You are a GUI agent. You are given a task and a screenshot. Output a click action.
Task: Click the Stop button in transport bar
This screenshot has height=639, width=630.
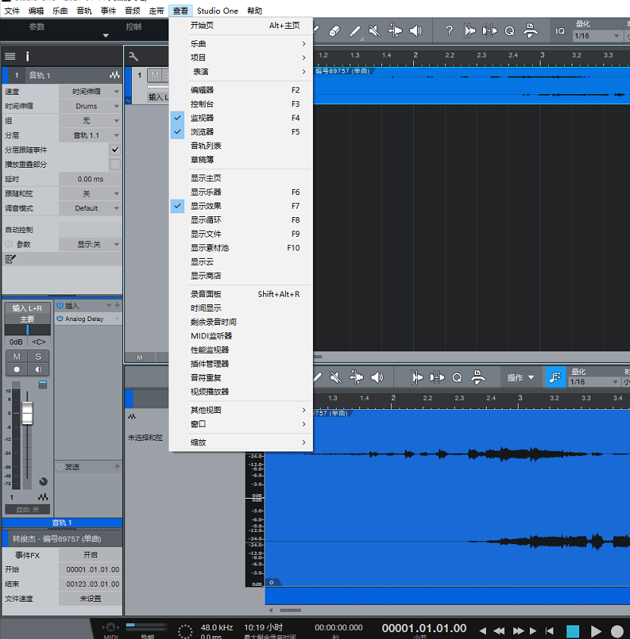pos(572,631)
